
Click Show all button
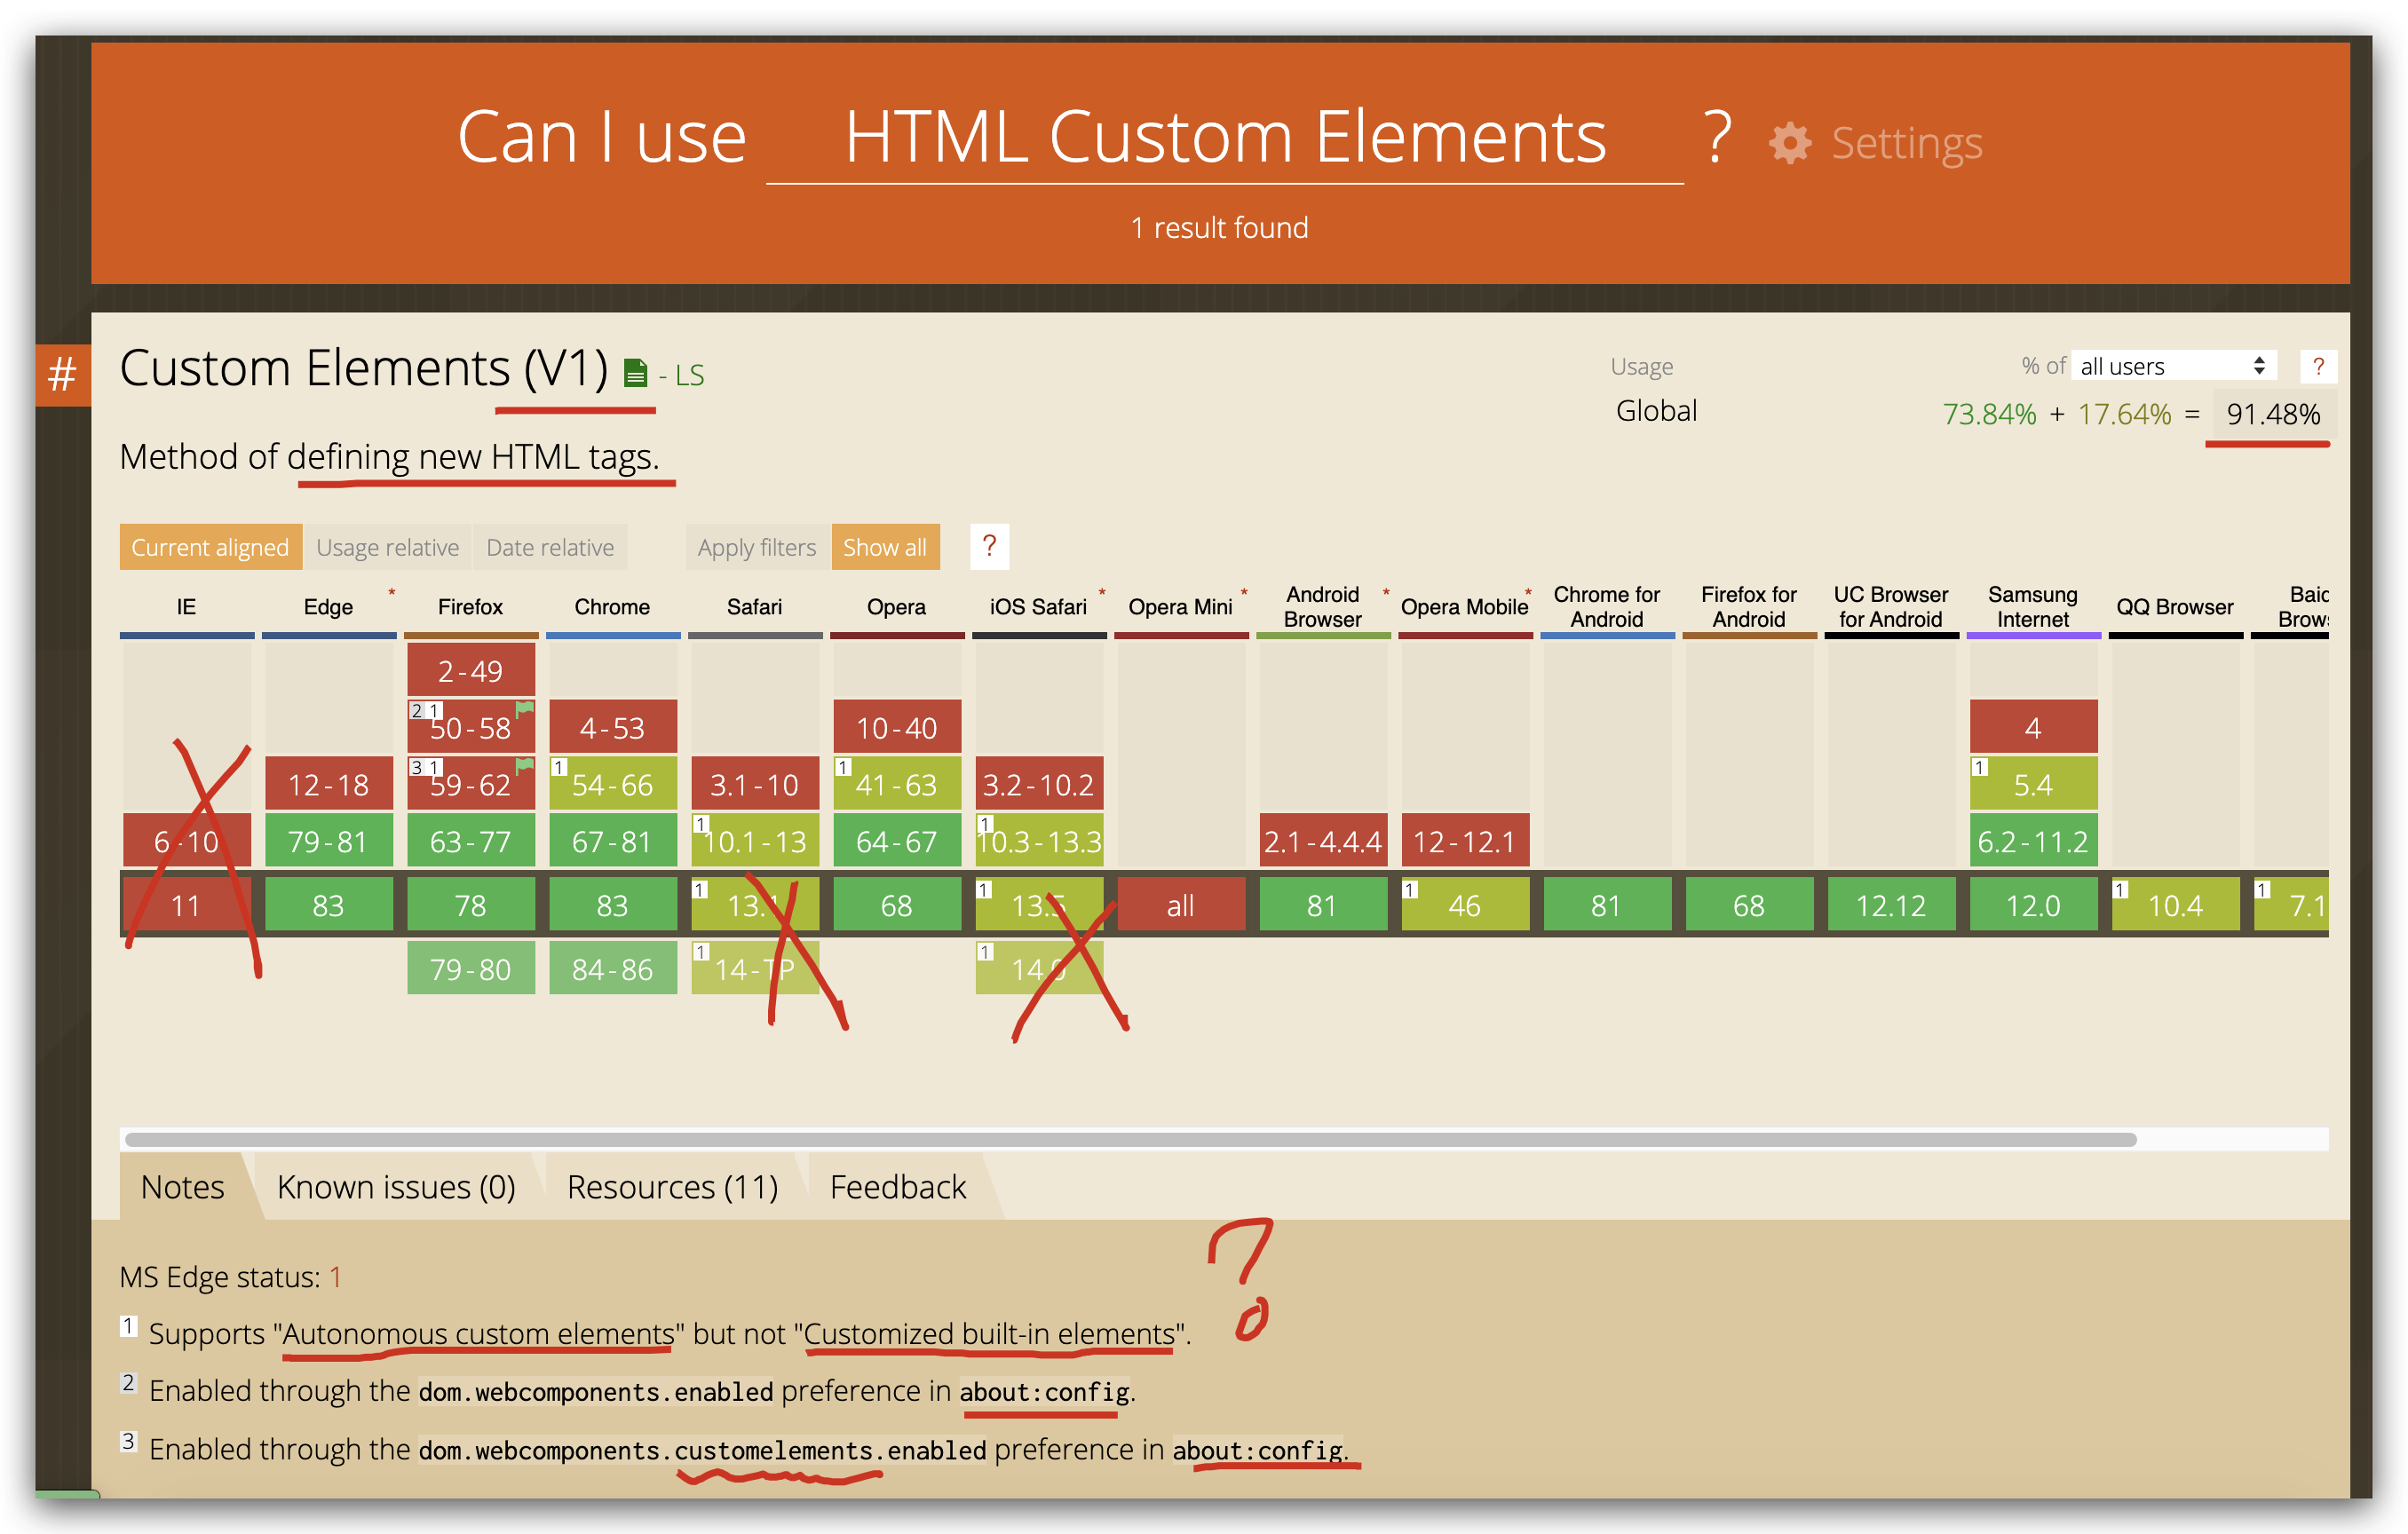click(885, 547)
